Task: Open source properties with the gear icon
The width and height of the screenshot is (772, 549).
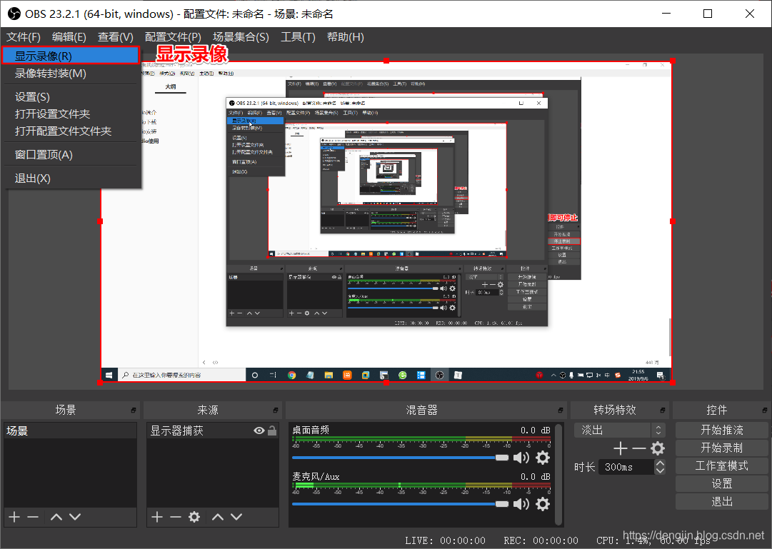Action: [x=194, y=516]
